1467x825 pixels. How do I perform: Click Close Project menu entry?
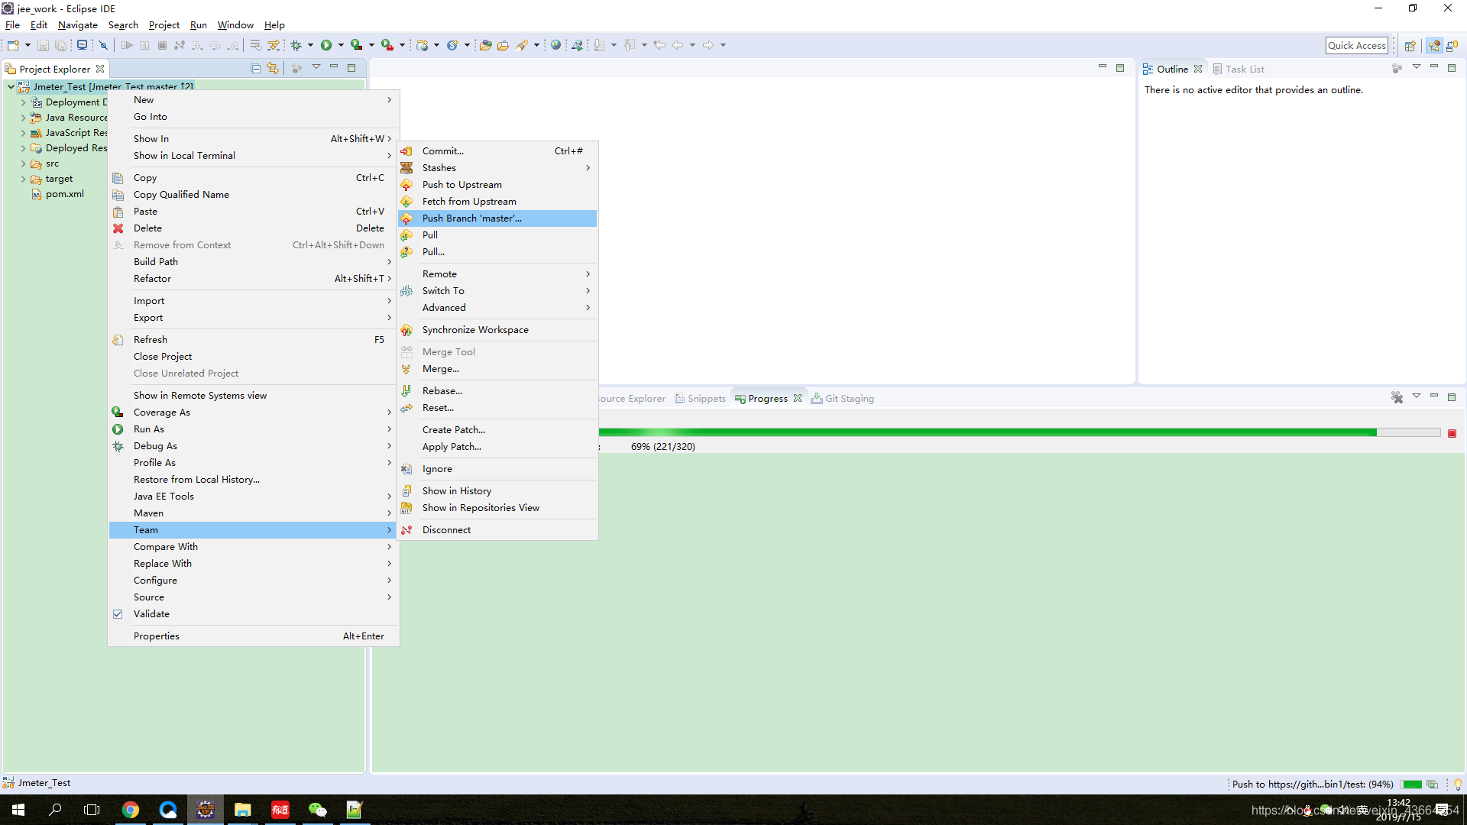(253, 357)
